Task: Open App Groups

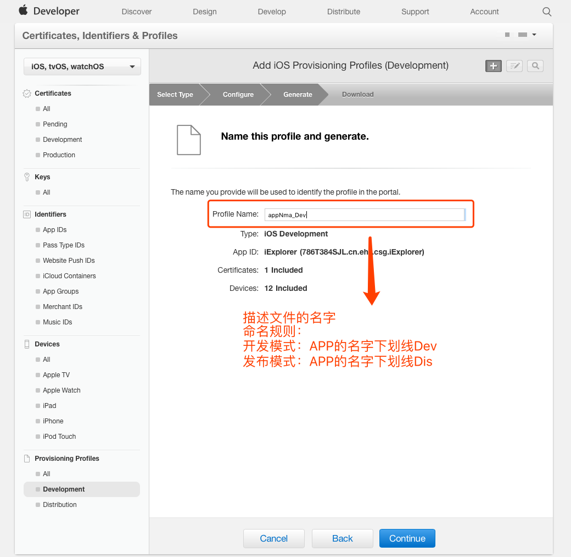Action: tap(61, 291)
